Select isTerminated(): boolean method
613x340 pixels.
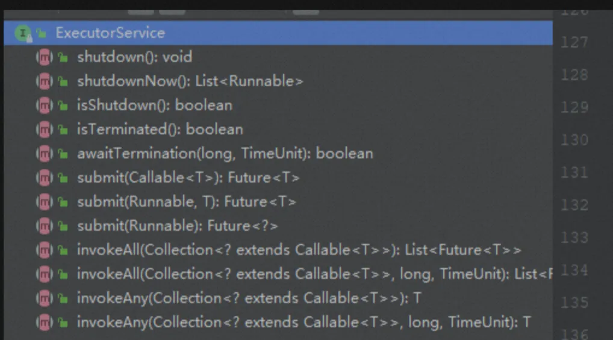pos(160,130)
